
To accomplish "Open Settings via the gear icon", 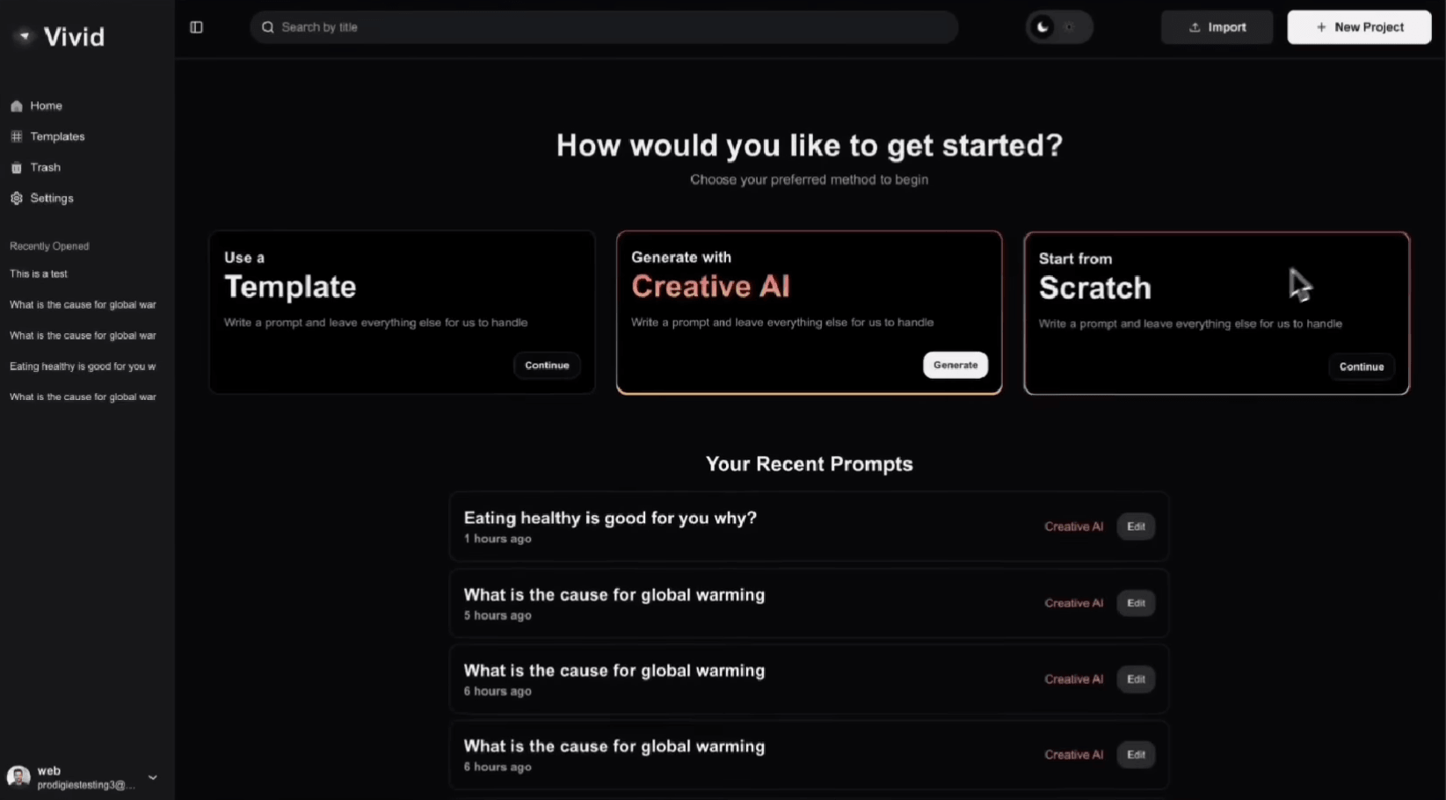I will click(x=16, y=198).
